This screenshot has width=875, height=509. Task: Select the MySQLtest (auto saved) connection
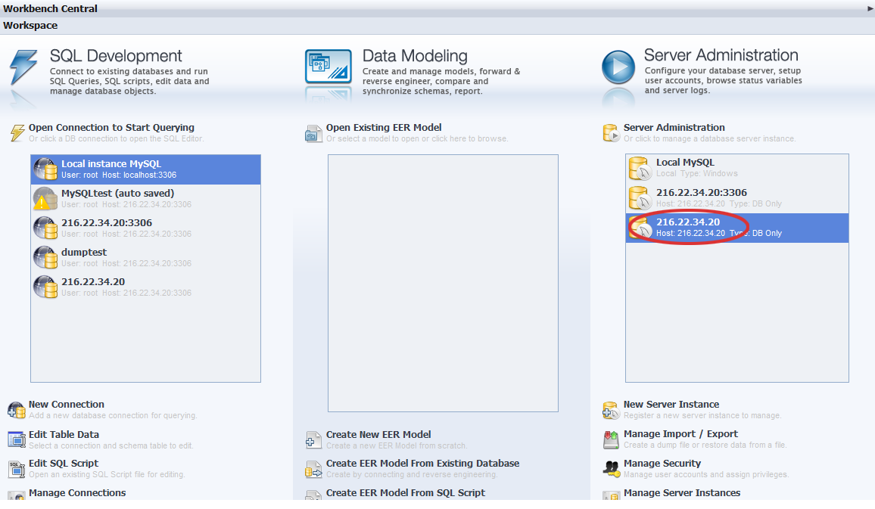pos(145,198)
